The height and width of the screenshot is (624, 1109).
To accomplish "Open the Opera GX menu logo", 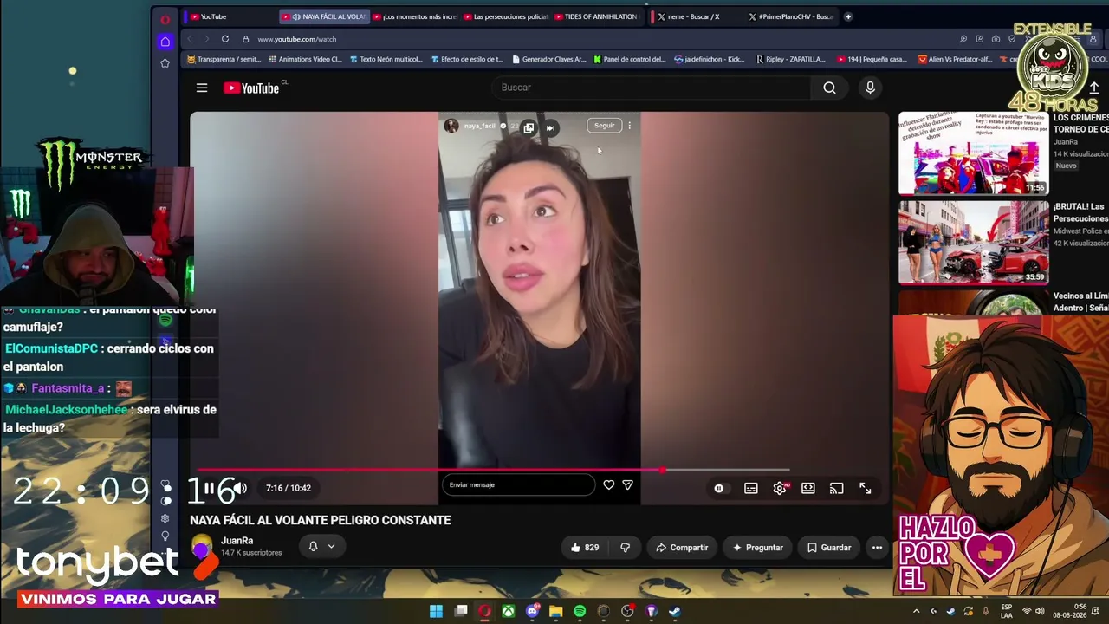I will [x=165, y=19].
